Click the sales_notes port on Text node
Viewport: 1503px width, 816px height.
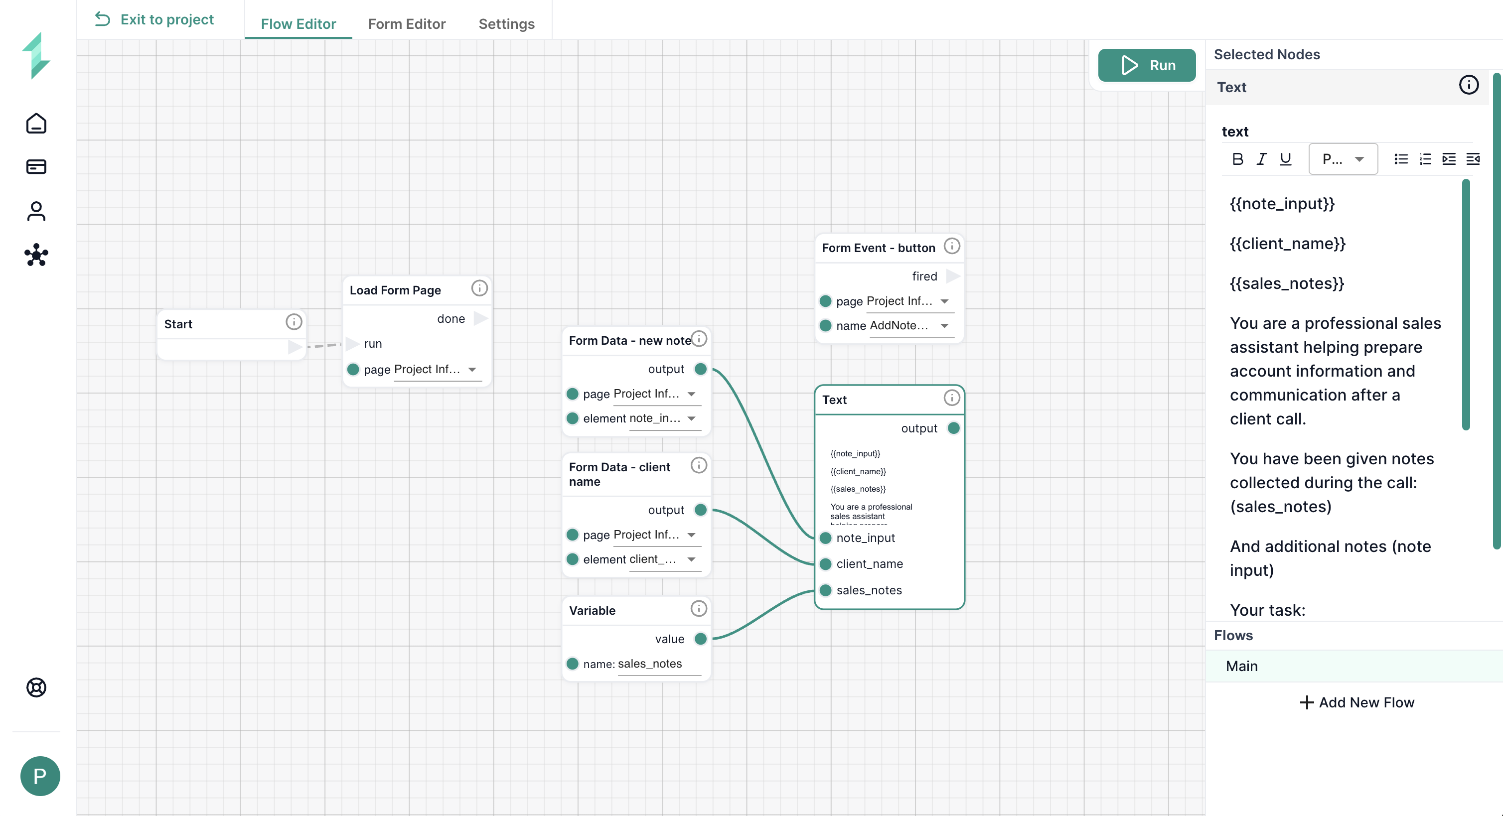(x=826, y=590)
